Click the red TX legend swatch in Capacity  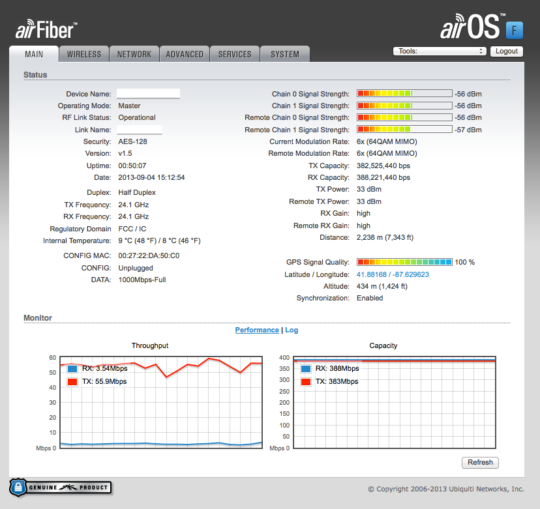coord(307,381)
